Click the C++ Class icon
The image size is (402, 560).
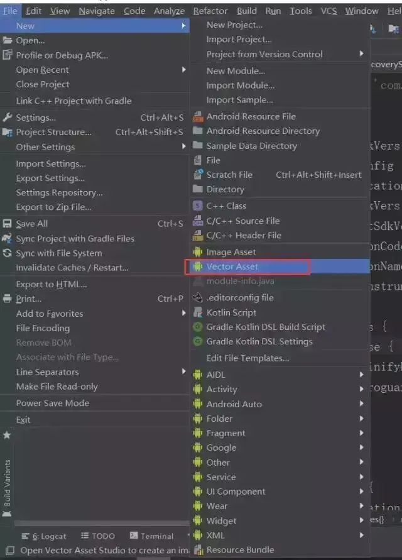click(x=198, y=206)
